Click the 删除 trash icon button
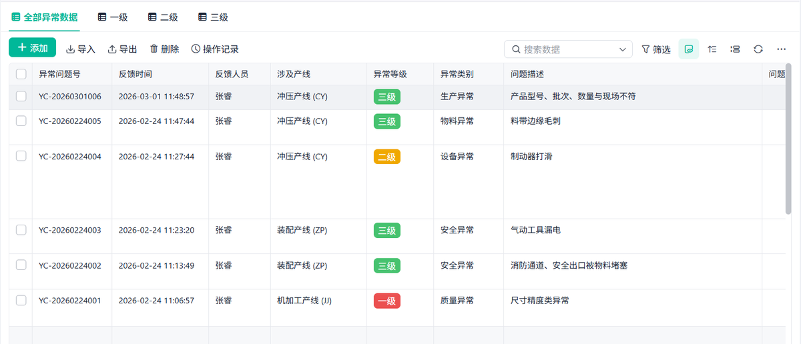 164,49
